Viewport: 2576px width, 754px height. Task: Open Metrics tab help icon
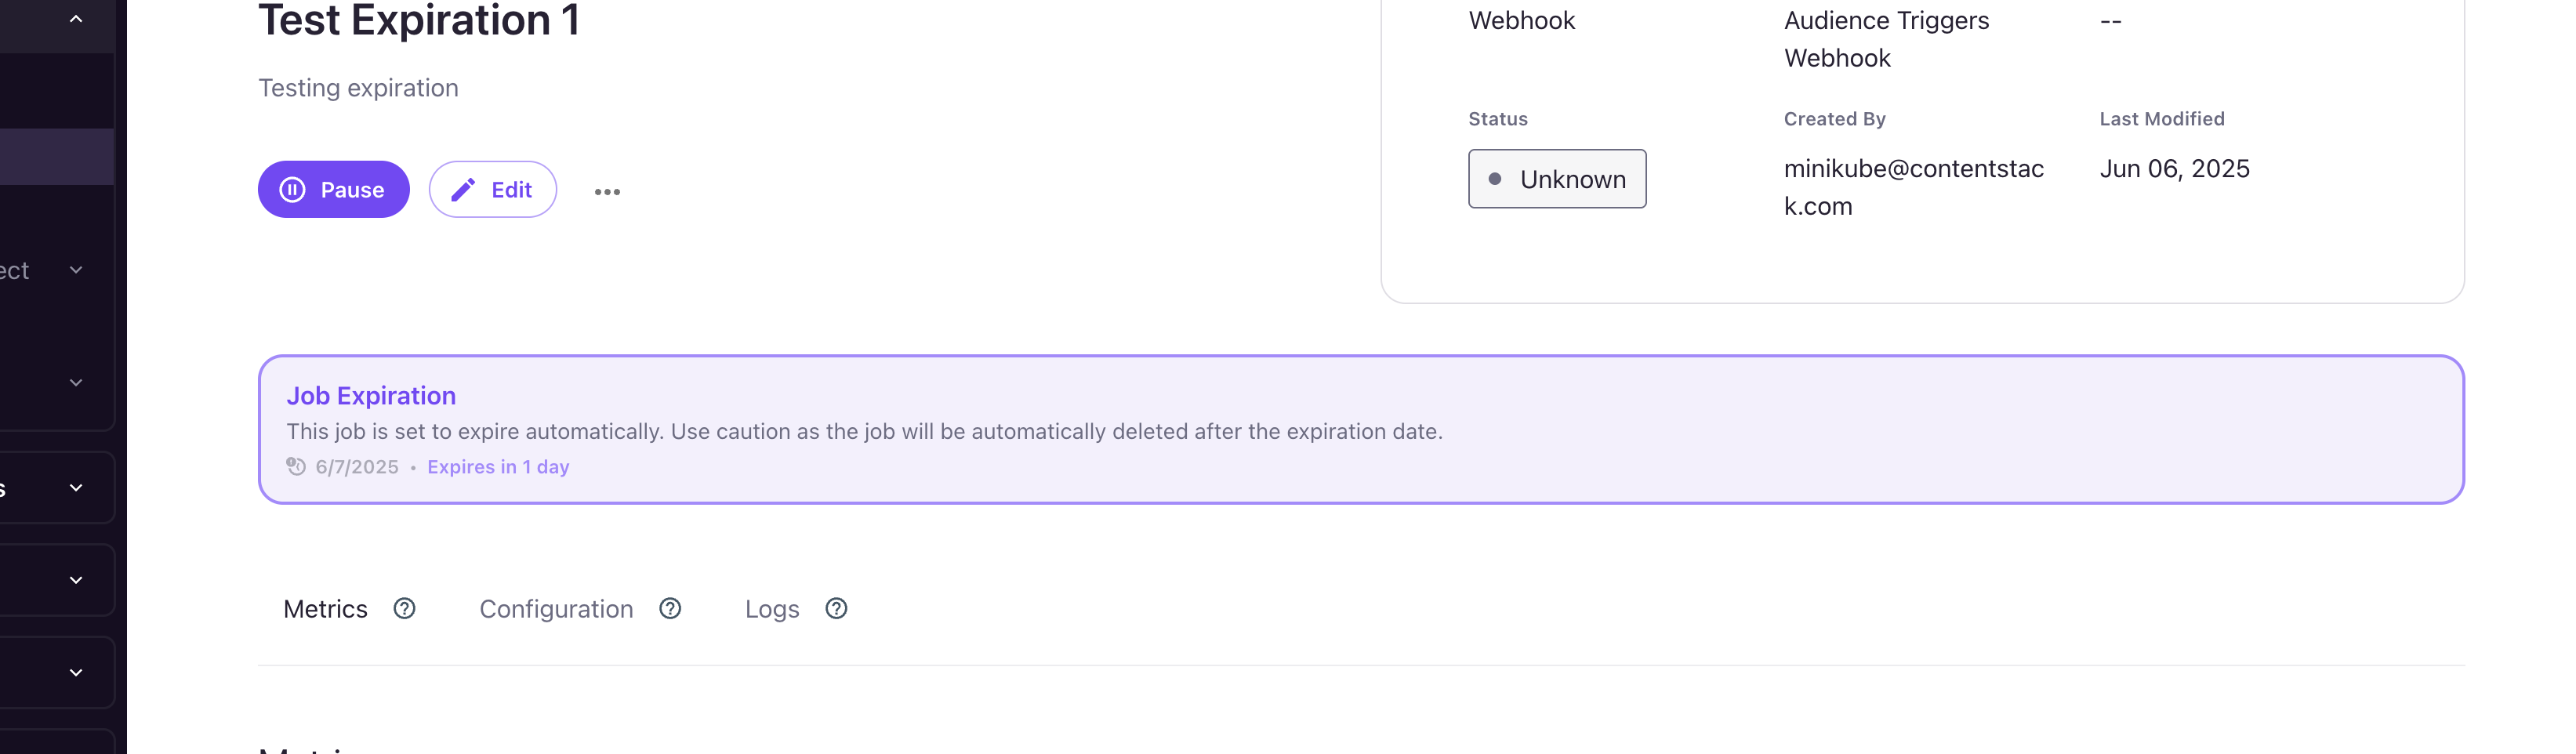tap(404, 609)
